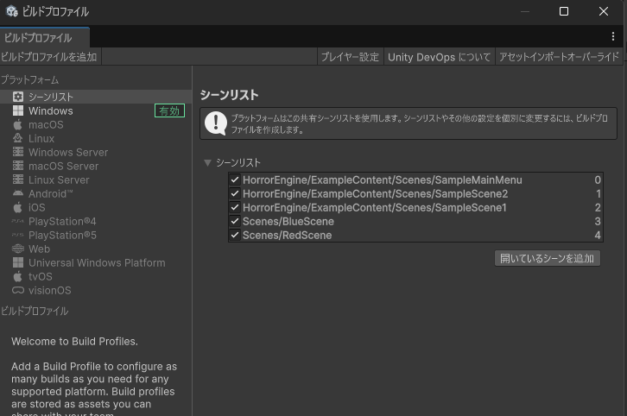The height and width of the screenshot is (416, 627).
Task: Click the Android robot icon
Action: coord(18,193)
